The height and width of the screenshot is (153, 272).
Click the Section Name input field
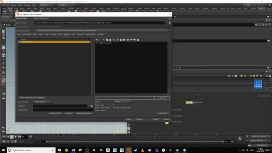[63, 110]
